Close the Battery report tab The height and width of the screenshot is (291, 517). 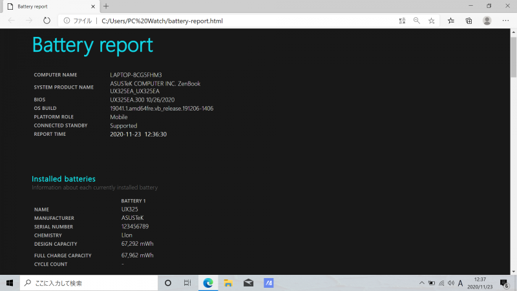pos(93,6)
